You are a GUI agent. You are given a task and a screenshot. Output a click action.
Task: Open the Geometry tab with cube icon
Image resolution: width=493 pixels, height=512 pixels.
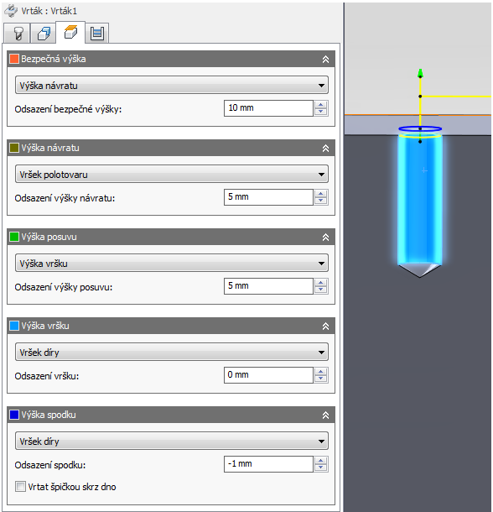point(44,33)
